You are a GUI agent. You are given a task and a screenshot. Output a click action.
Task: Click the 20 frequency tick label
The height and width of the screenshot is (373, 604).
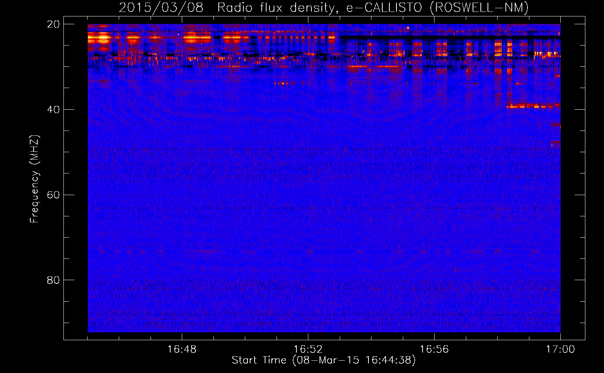(x=53, y=24)
